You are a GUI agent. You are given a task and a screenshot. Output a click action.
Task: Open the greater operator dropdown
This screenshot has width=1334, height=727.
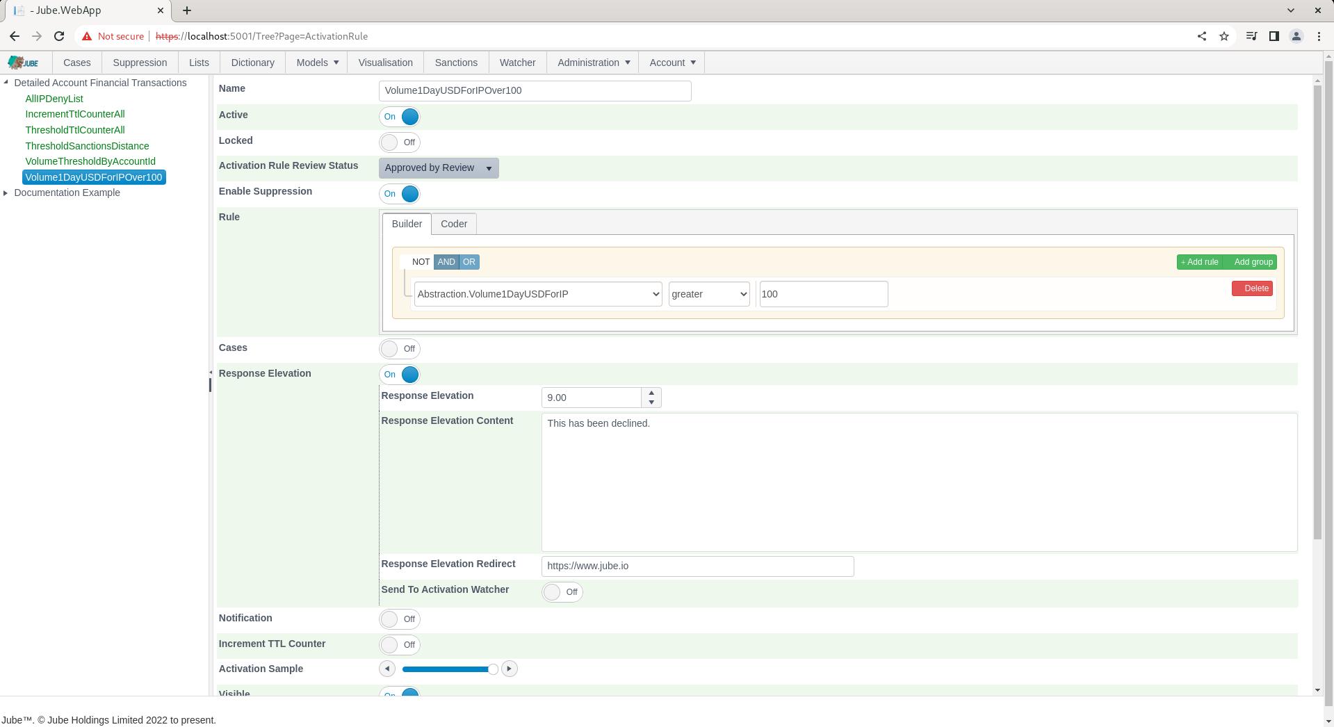coord(709,294)
